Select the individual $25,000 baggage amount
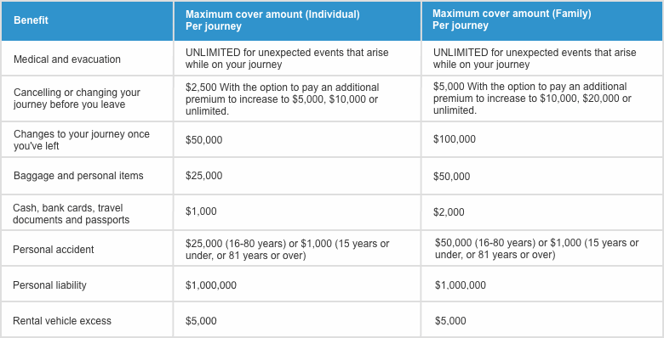Screen dimensions: 664x338 pos(203,176)
